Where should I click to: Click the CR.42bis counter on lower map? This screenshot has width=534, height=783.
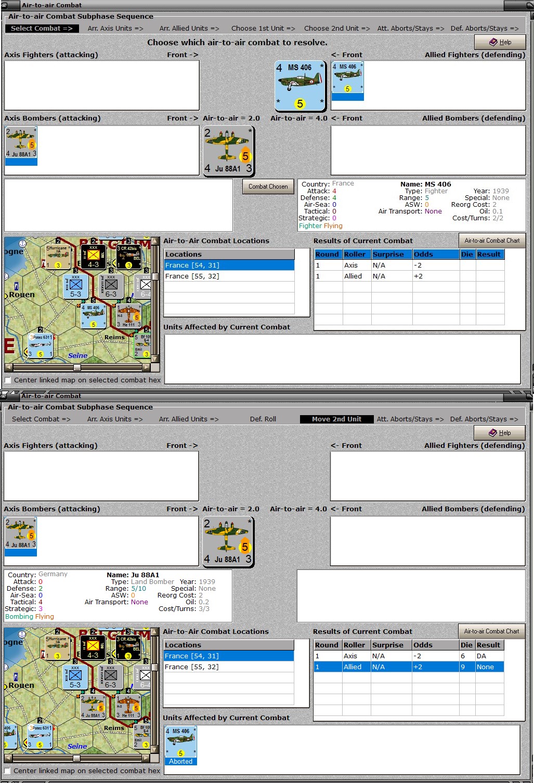(128, 647)
